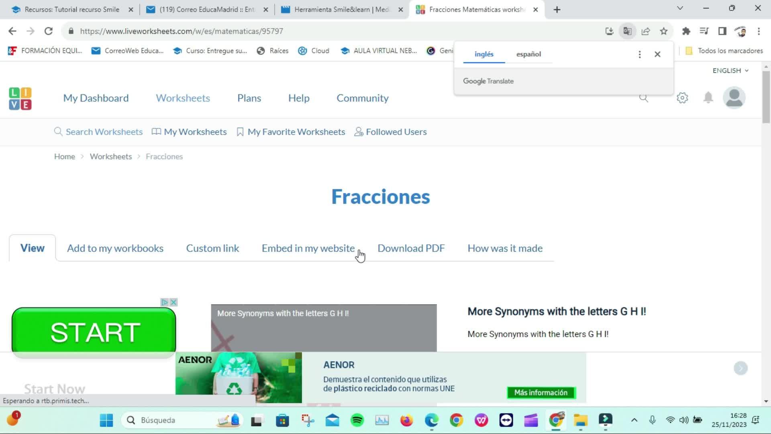Click the Liveworksheets LIVE logo
The width and height of the screenshot is (771, 434).
pyautogui.click(x=20, y=98)
